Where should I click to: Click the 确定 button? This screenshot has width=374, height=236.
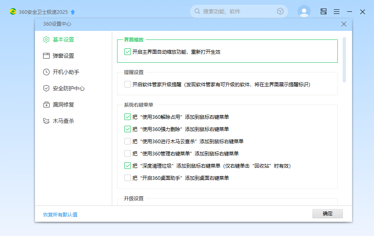click(328, 214)
